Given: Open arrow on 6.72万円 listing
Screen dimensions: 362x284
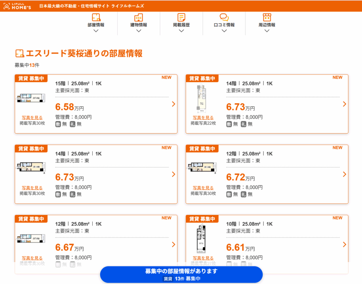Looking at the screenshot, I should 344,174.
